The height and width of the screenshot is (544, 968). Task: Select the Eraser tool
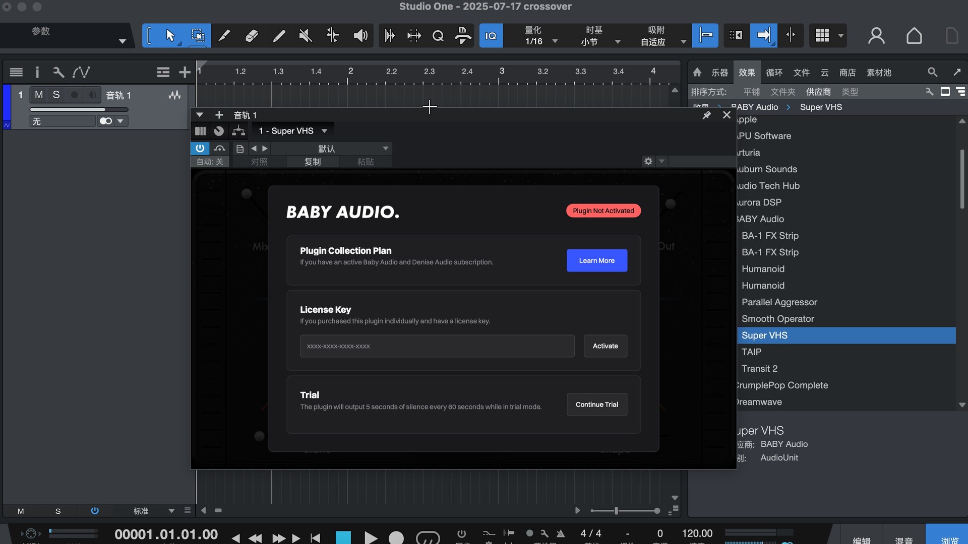[252, 36]
